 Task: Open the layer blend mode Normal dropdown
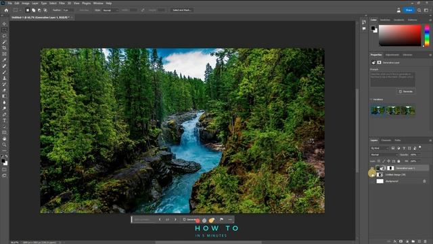(x=384, y=155)
